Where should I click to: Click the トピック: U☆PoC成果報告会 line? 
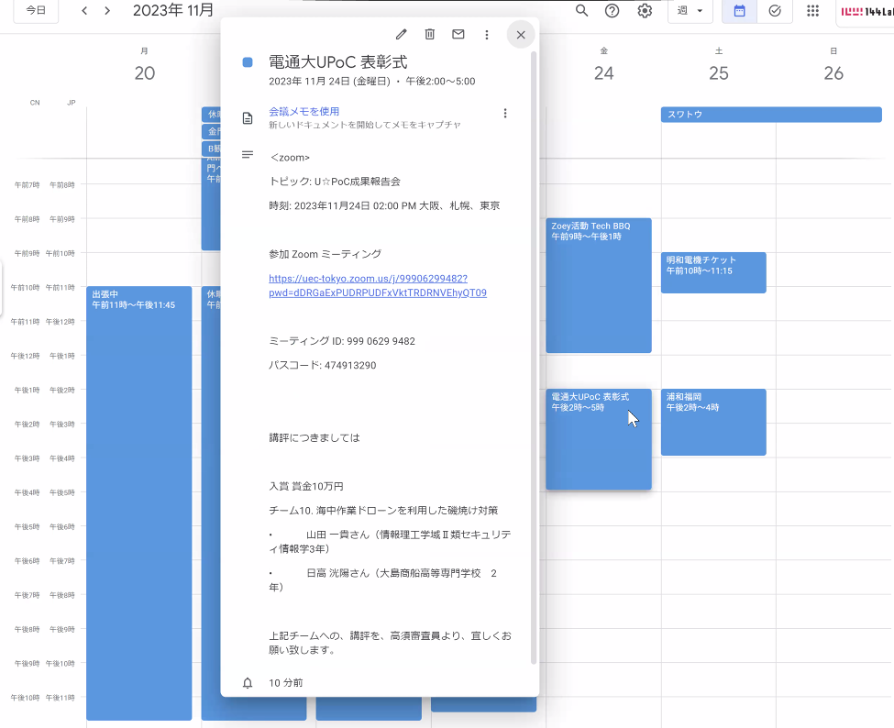[x=335, y=182]
